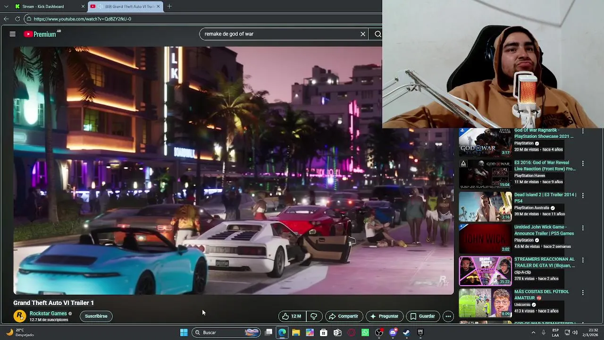Screen dimensions: 604x340
Task: Click the browser back arrow
Action: click(6, 19)
